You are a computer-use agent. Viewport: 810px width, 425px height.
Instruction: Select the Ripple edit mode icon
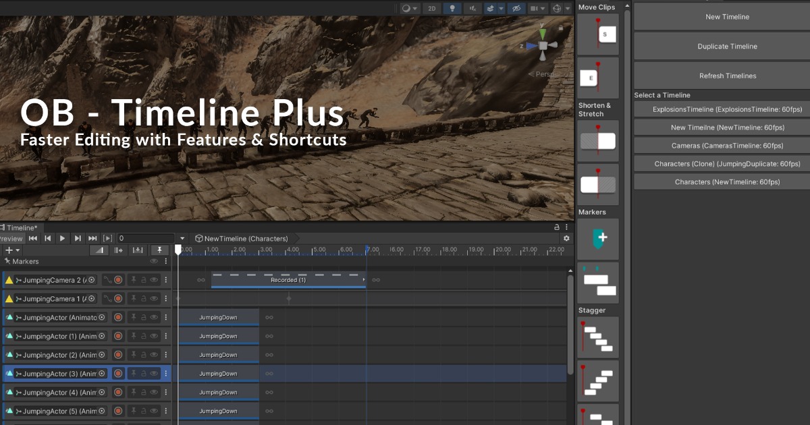pos(118,250)
